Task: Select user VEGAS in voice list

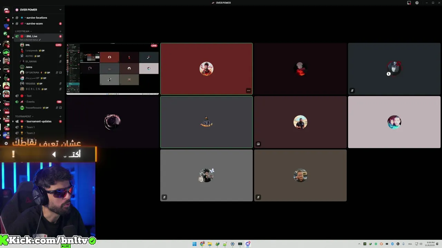Action: 30,84
